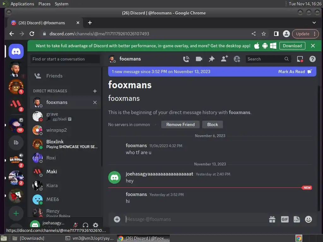Screen dimensions: 323x242
Task: Open DM with Roxi
Action: point(65,158)
